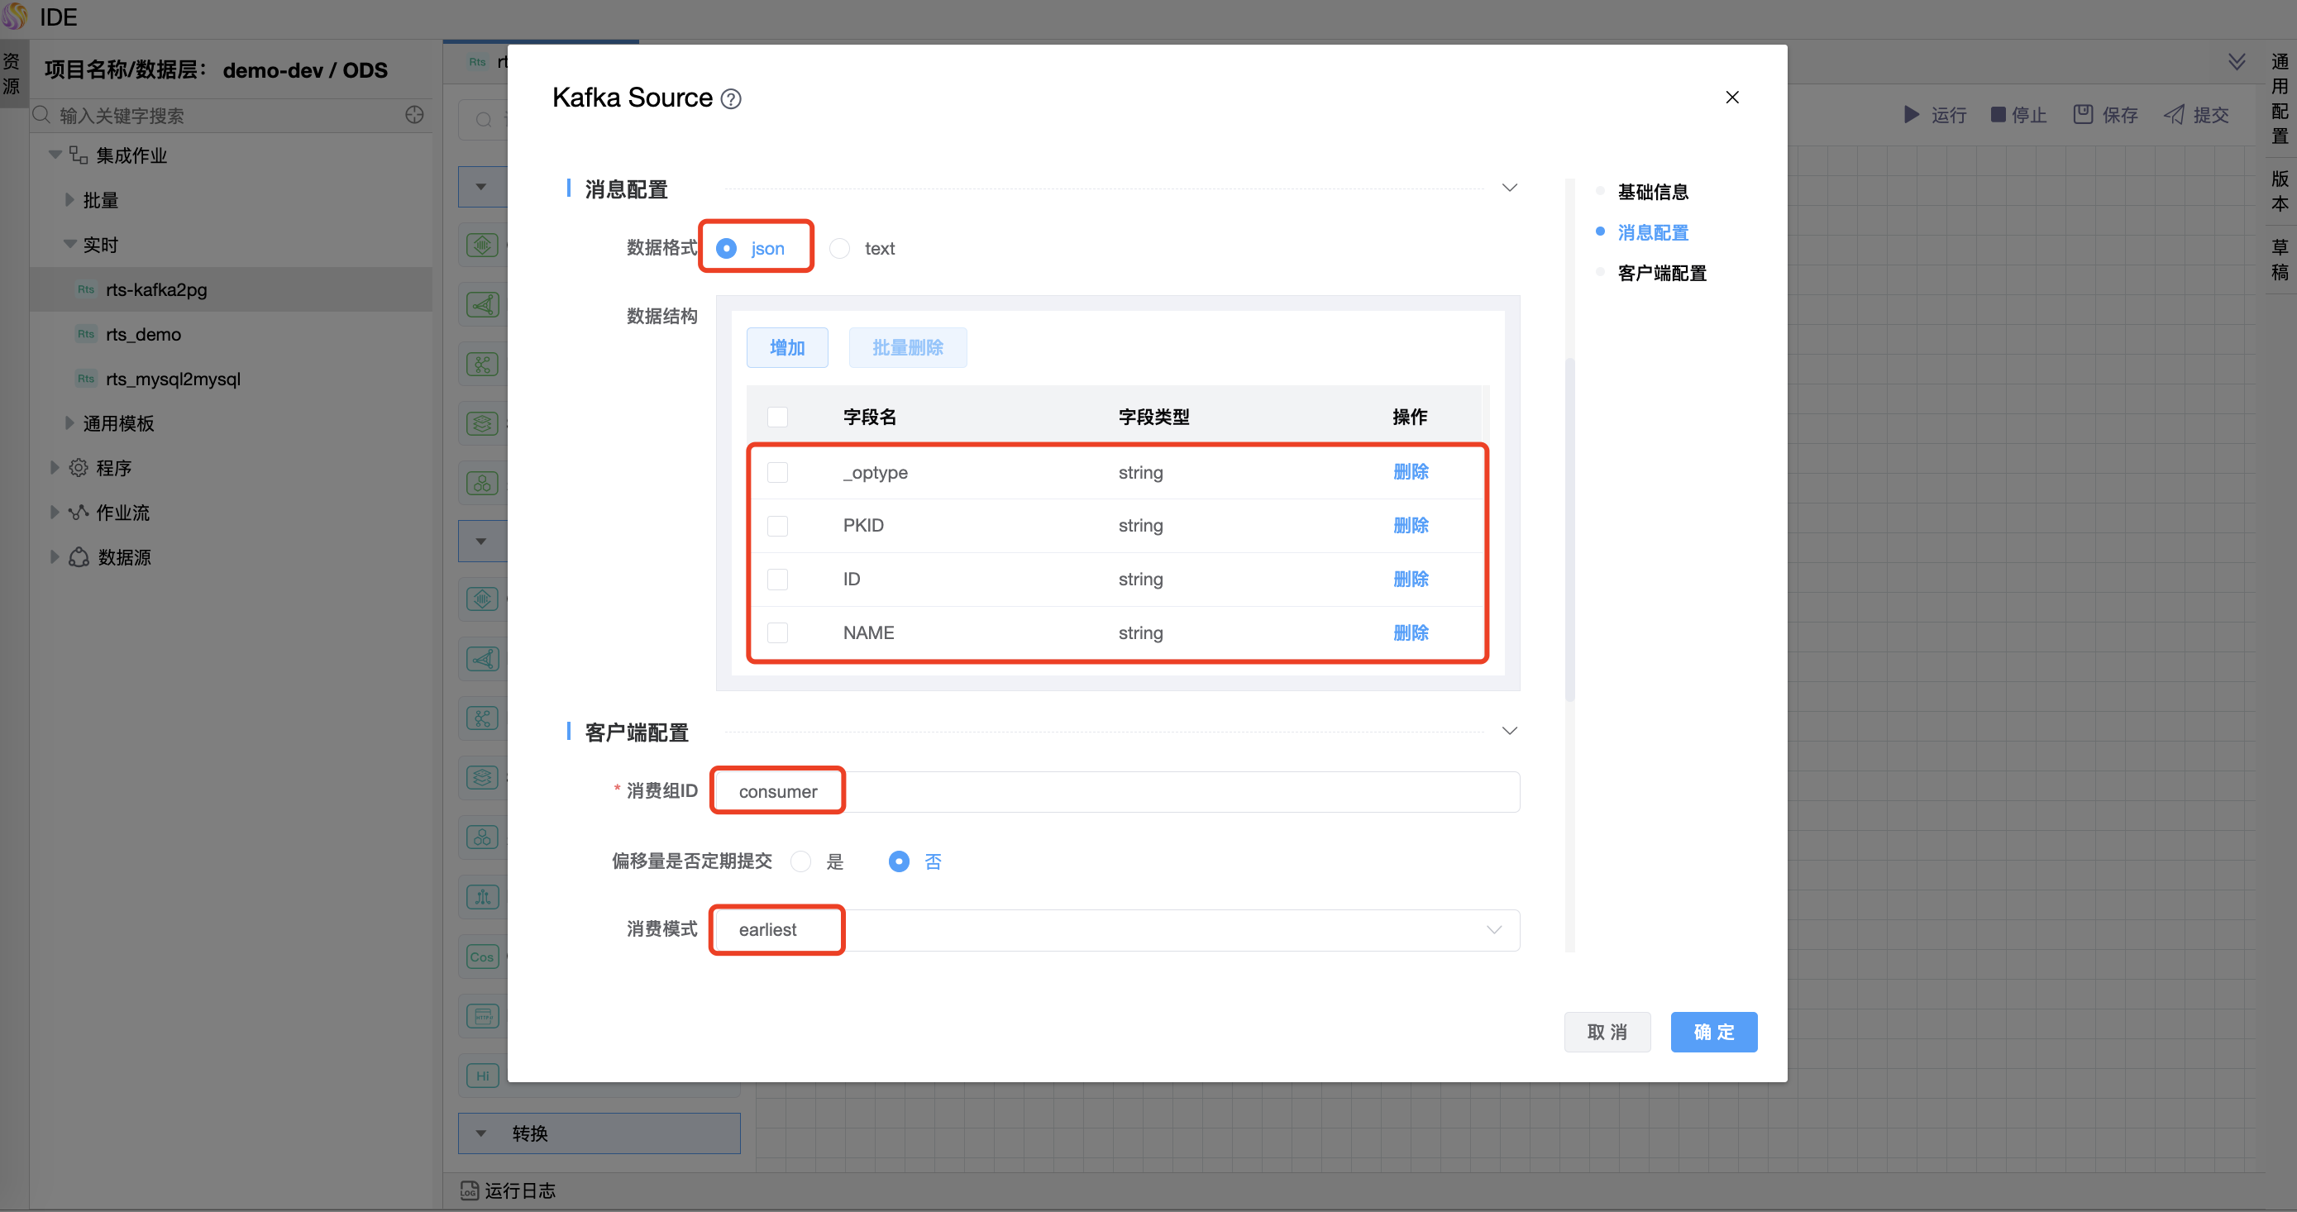This screenshot has height=1212, width=2297.
Task: Click the 增加 add field button
Action: click(786, 348)
